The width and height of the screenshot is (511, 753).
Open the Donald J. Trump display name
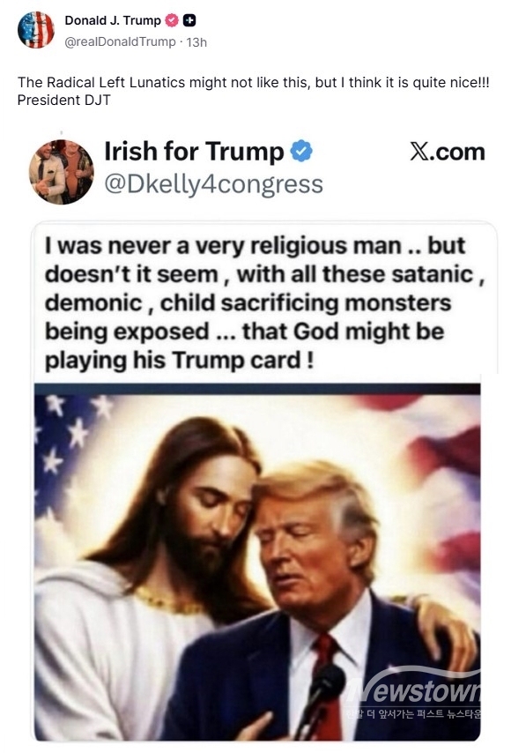(x=113, y=20)
